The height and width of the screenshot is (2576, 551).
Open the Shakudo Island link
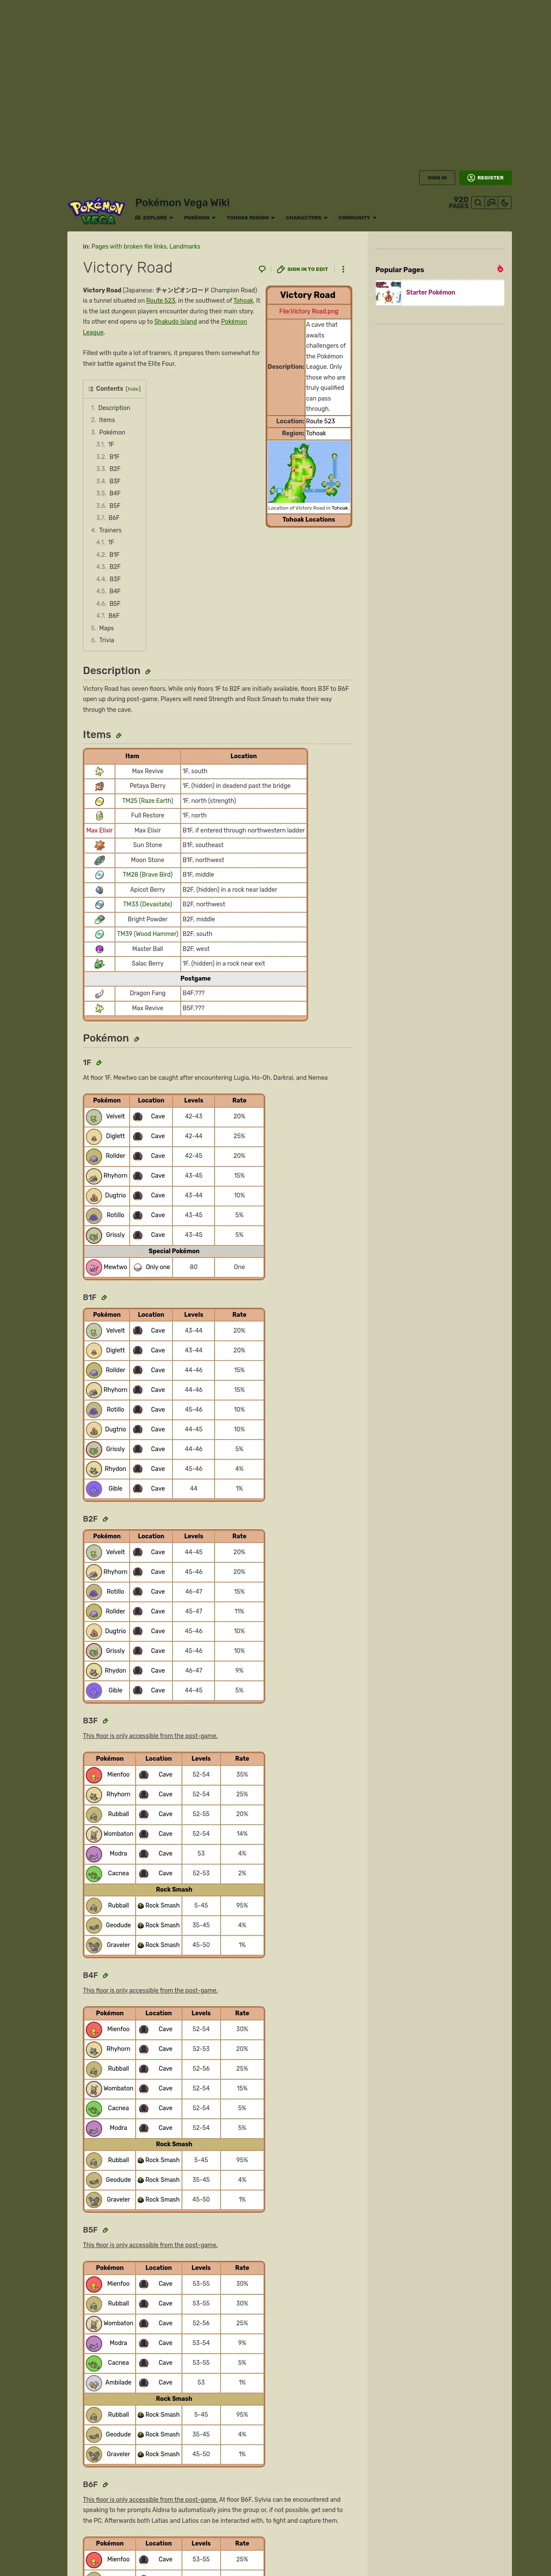click(175, 322)
